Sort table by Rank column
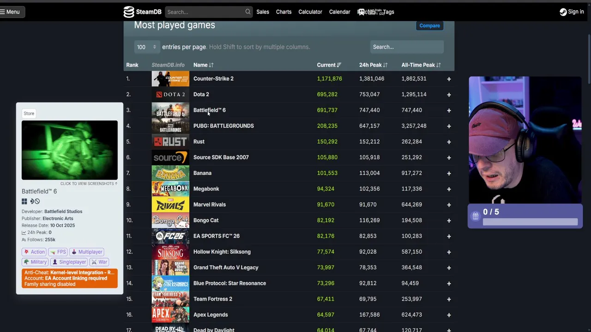This screenshot has height=332, width=591. point(132,65)
